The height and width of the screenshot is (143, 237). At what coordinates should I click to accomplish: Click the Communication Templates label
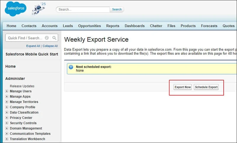point(30,134)
